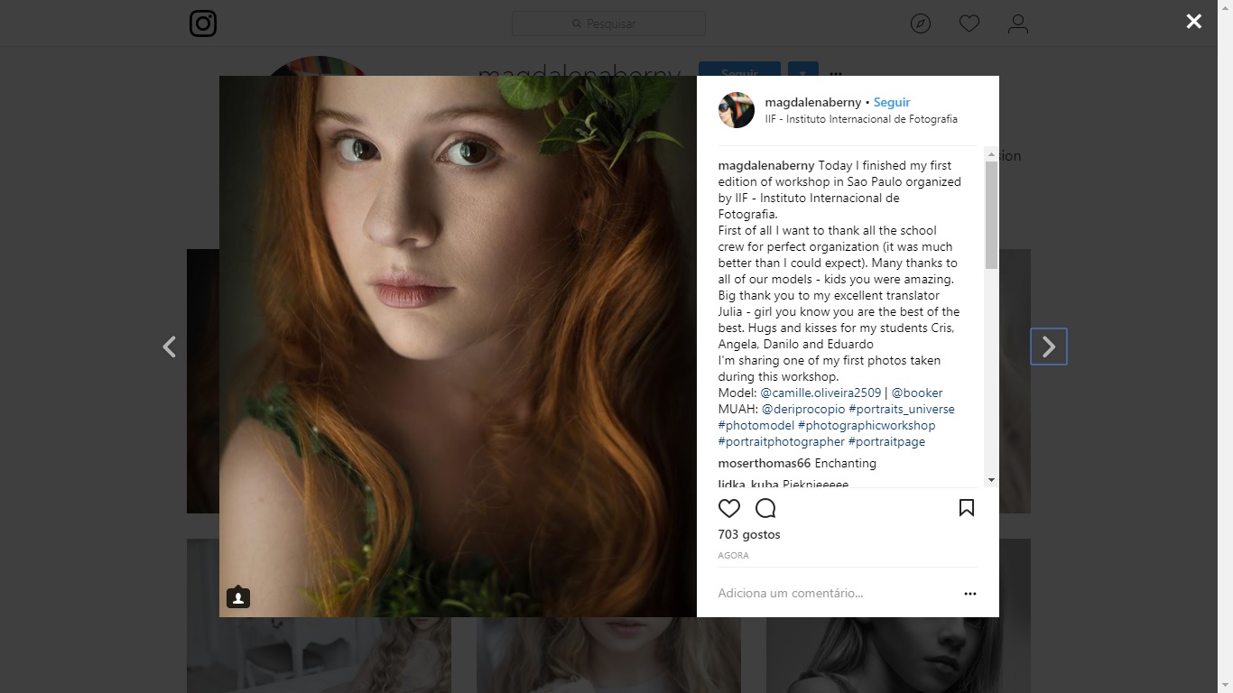This screenshot has width=1233, height=693.
Task: Go to the previous post arrow
Action: (x=170, y=346)
